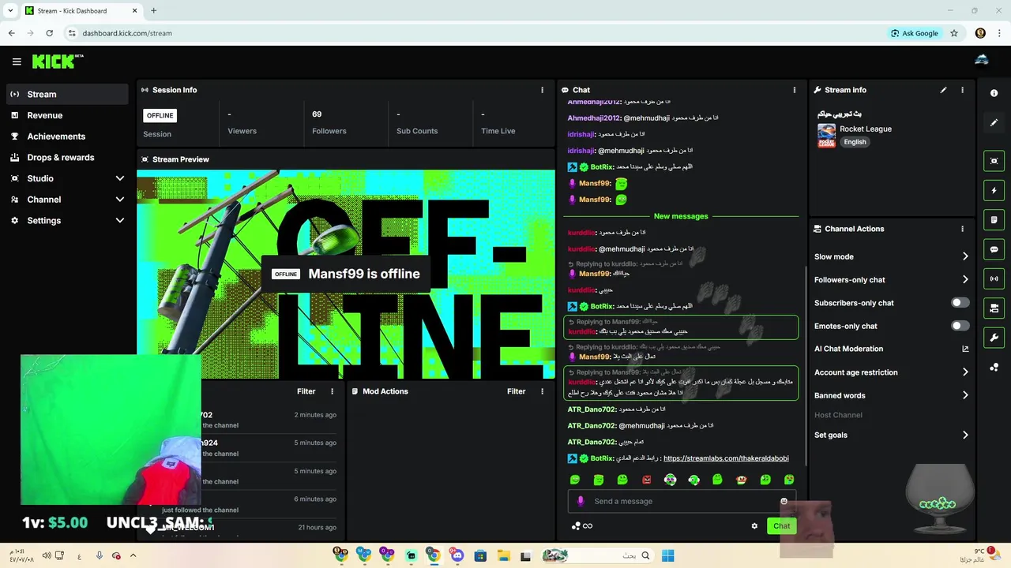Open the Rocket League game thumbnail
The height and width of the screenshot is (568, 1011).
point(826,136)
